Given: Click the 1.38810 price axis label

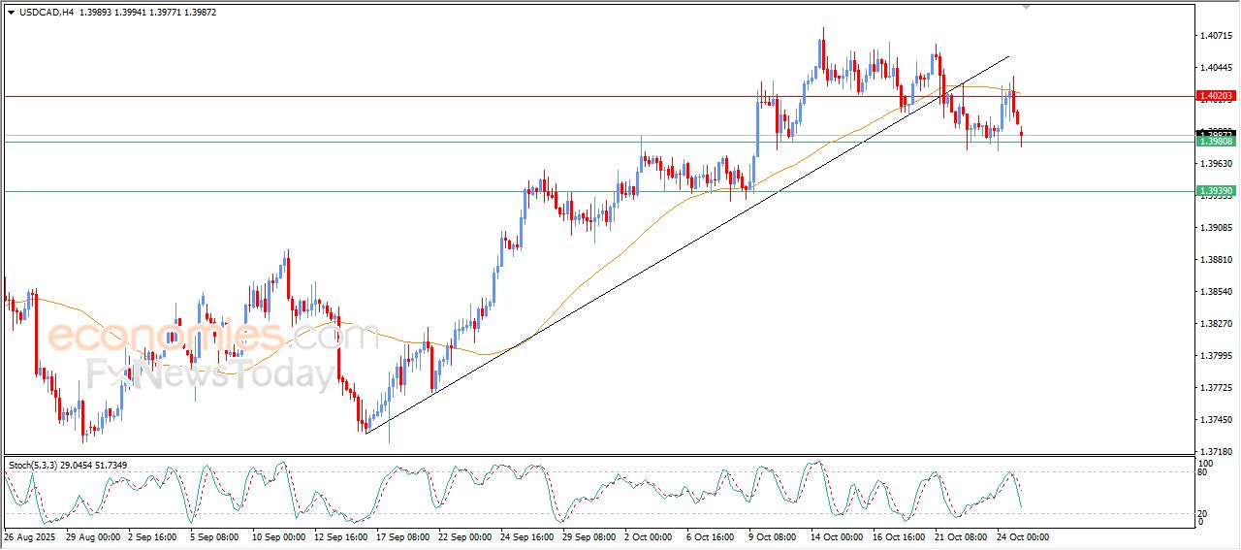Looking at the screenshot, I should (x=1216, y=260).
